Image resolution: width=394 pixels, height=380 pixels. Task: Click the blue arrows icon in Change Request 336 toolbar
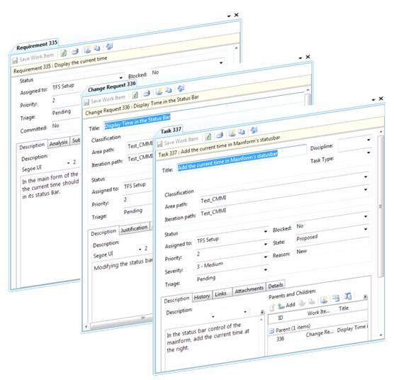(181, 89)
